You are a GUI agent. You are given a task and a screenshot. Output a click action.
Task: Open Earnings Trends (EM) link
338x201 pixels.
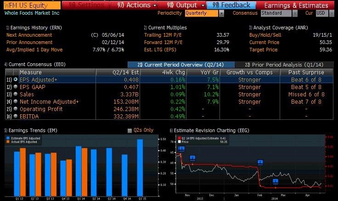[x=31, y=130]
